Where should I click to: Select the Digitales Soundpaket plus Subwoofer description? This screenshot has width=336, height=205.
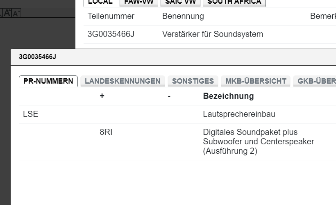[258, 141]
